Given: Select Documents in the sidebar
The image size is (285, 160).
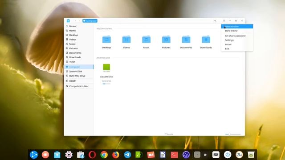Looking at the screenshot, I should point(79,53).
